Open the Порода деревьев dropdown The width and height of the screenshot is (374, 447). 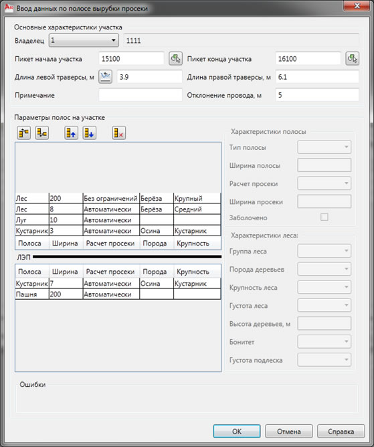[x=324, y=269]
